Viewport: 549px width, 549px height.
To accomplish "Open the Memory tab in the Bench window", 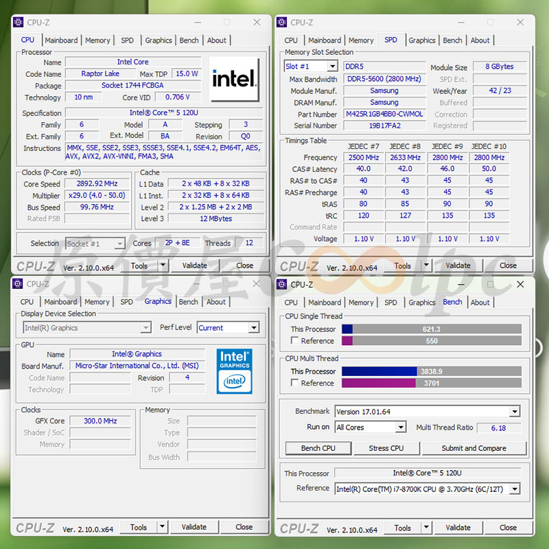I will 361,303.
